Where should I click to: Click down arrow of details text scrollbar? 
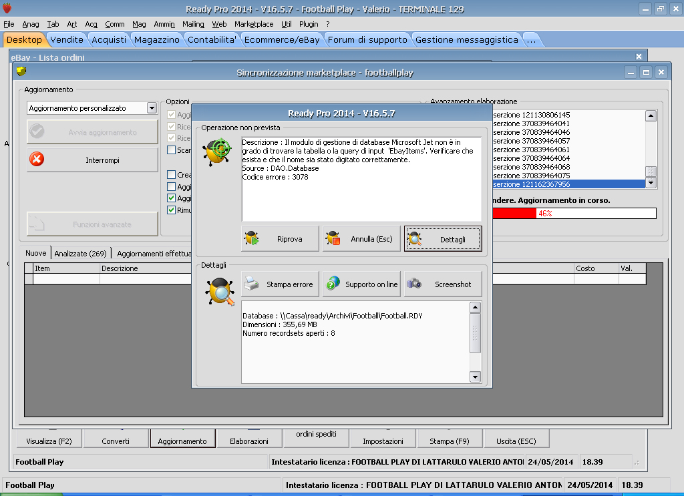[x=475, y=377]
